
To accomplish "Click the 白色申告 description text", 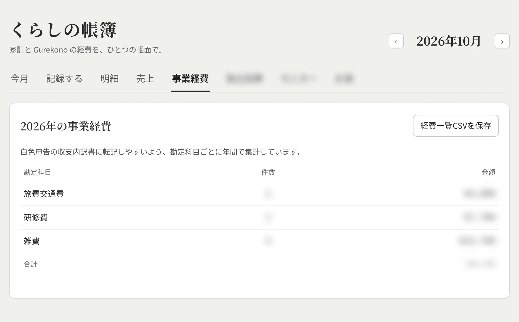I will (x=161, y=152).
